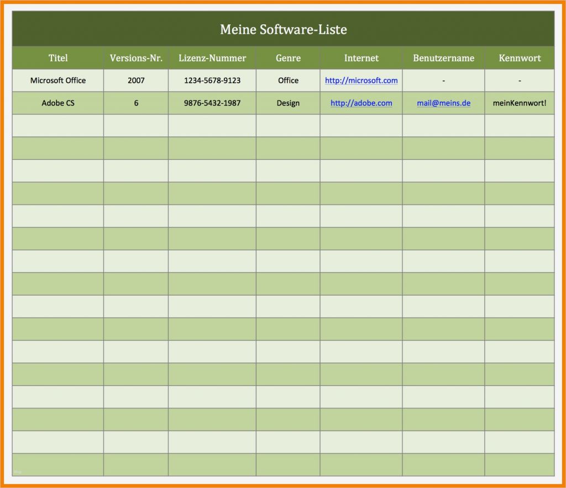Select the 'Benutzername' column header

443,57
